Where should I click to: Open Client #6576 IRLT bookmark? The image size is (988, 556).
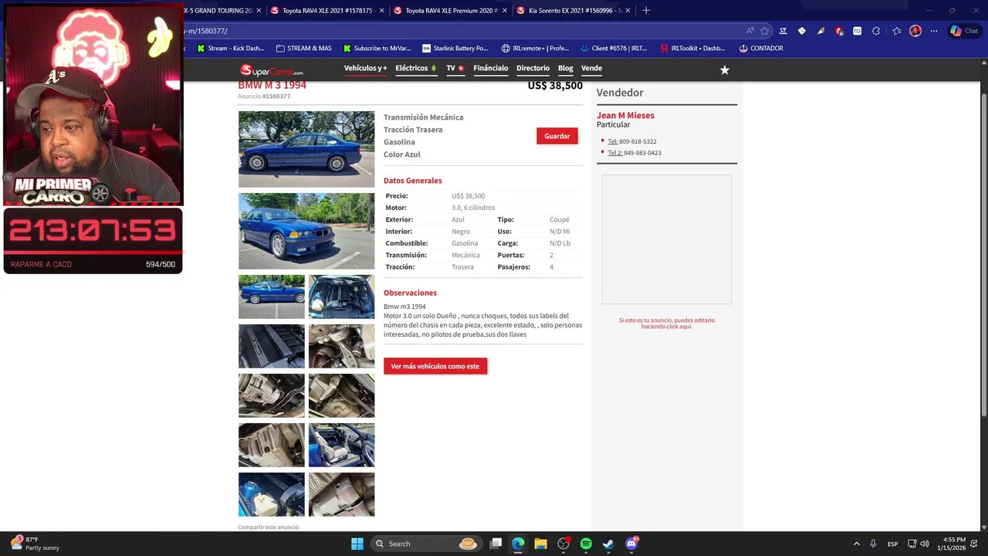tap(614, 48)
